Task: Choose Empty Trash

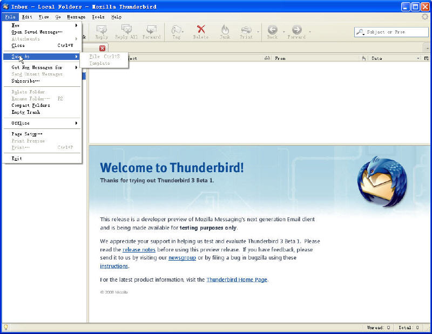Action: click(x=42, y=112)
